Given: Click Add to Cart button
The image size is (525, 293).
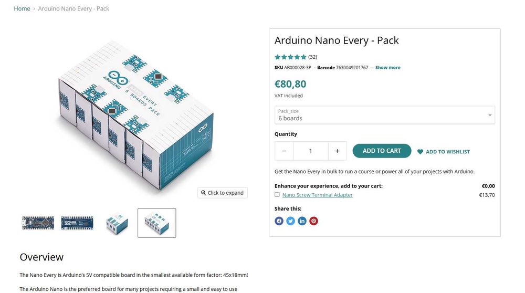Looking at the screenshot, I should point(382,151).
